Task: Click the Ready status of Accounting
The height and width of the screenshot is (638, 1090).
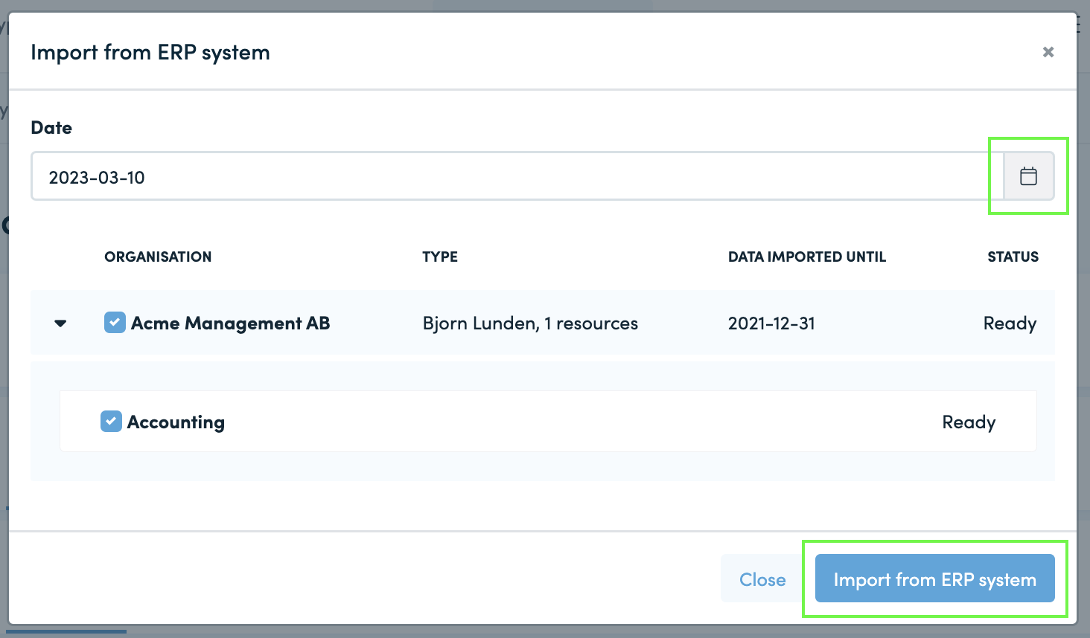Action: tap(969, 422)
